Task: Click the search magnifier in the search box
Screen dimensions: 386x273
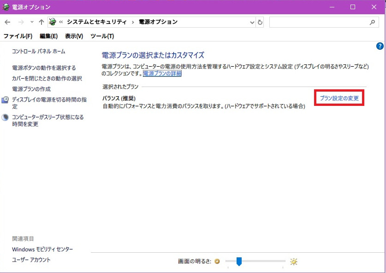Action: 372,22
